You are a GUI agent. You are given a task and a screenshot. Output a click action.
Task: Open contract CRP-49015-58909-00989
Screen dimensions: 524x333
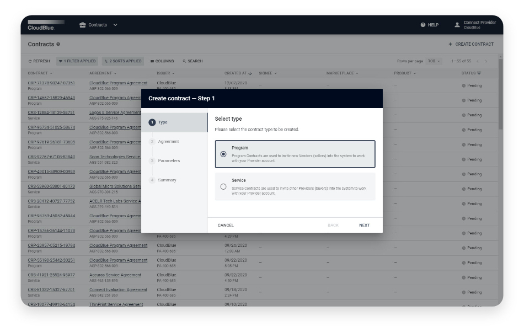coord(51,171)
